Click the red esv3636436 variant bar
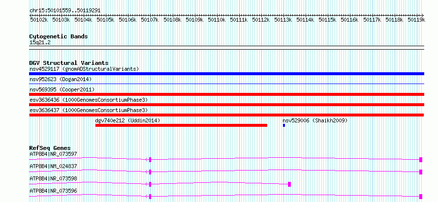This screenshot has width=438, height=202. (x=226, y=105)
